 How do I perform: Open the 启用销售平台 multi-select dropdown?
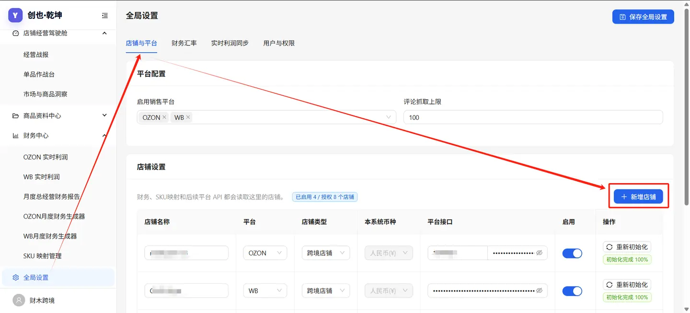click(266, 117)
